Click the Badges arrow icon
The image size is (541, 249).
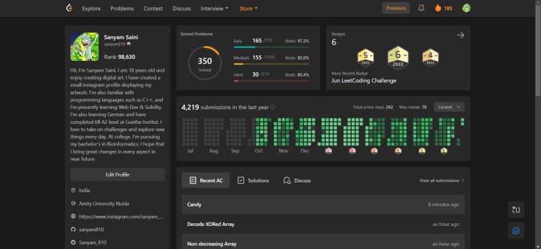(x=461, y=35)
